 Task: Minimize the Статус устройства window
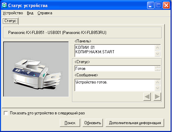click(x=151, y=5)
